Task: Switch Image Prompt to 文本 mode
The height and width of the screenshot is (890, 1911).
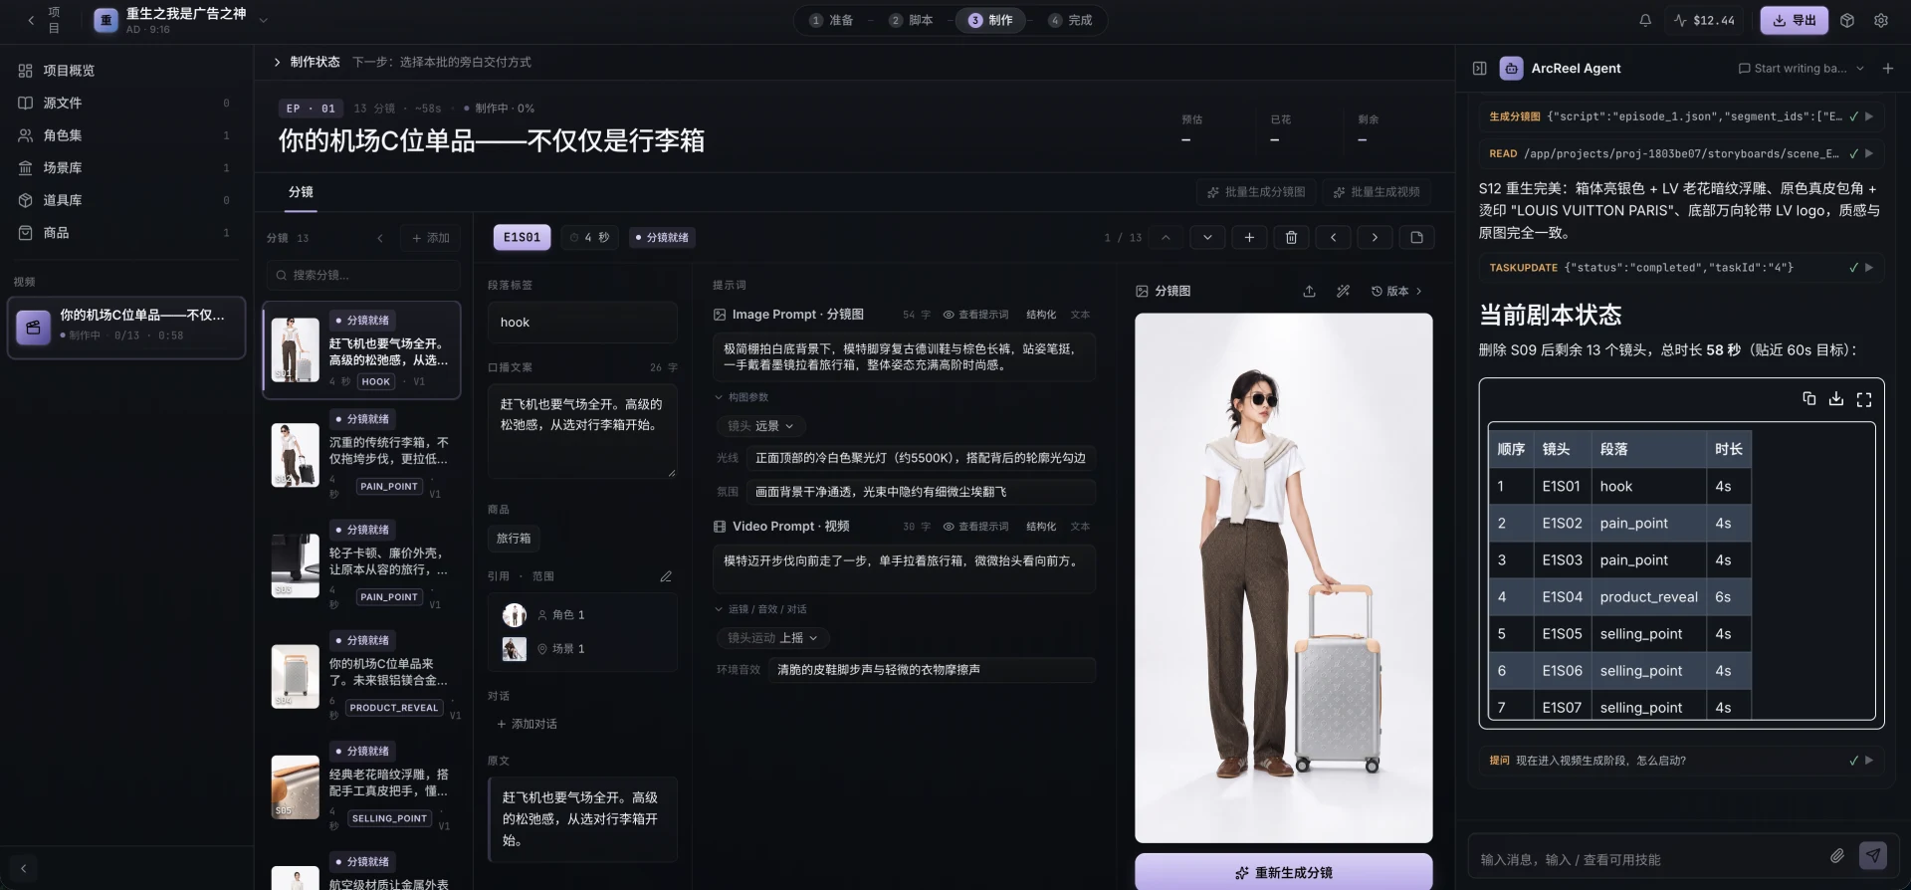Action: (1080, 315)
